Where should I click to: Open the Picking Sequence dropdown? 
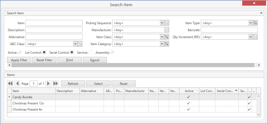162,23
